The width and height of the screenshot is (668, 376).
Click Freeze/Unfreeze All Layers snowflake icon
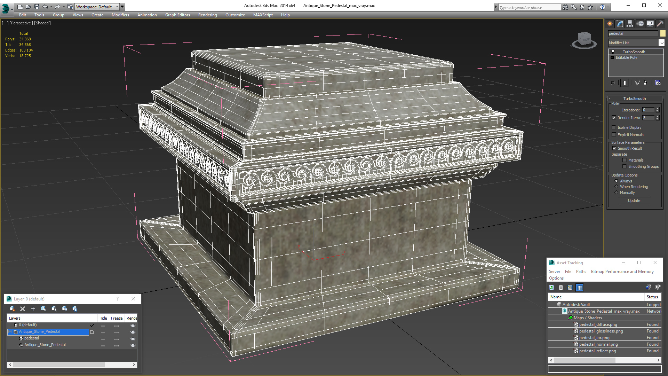75,309
